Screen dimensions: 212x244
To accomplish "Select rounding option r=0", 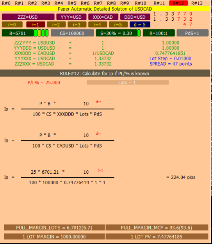I will pos(12,25).
